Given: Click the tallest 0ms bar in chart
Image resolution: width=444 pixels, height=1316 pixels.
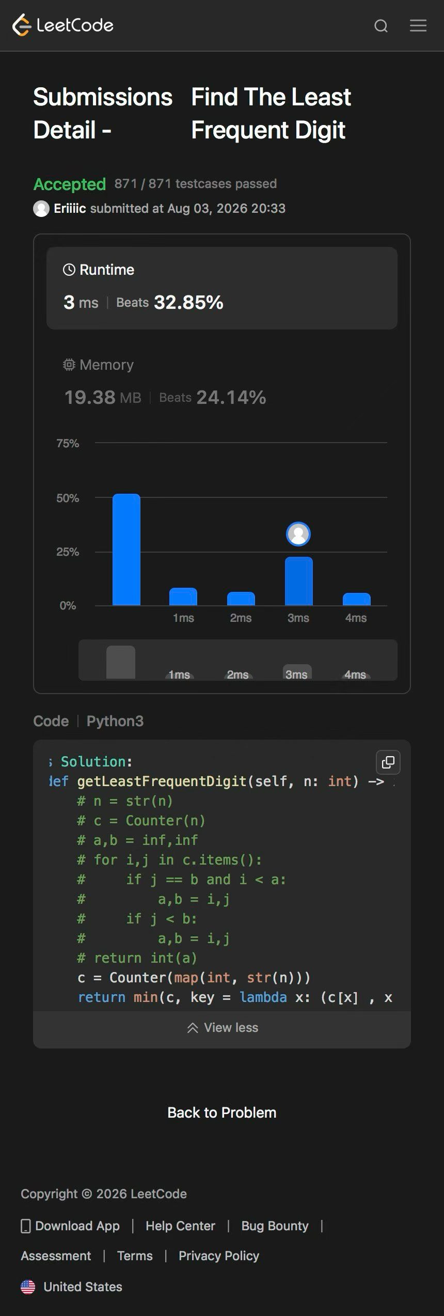Looking at the screenshot, I should click(126, 550).
